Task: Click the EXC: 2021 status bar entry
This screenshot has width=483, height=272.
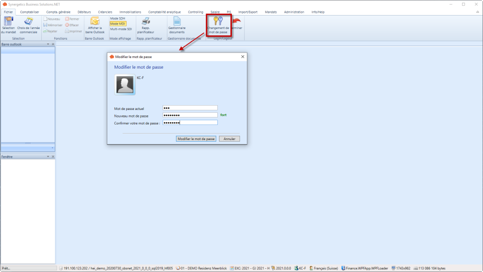Action: pyautogui.click(x=250, y=268)
